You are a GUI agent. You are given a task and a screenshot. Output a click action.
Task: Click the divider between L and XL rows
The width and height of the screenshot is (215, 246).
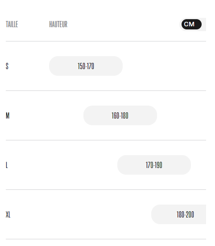click(106, 189)
